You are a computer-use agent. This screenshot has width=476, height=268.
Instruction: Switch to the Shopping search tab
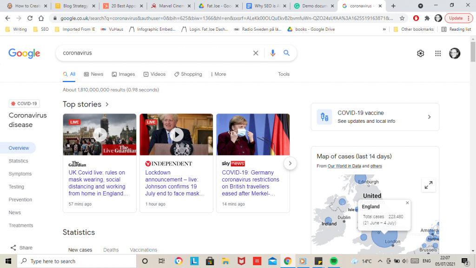click(x=188, y=74)
